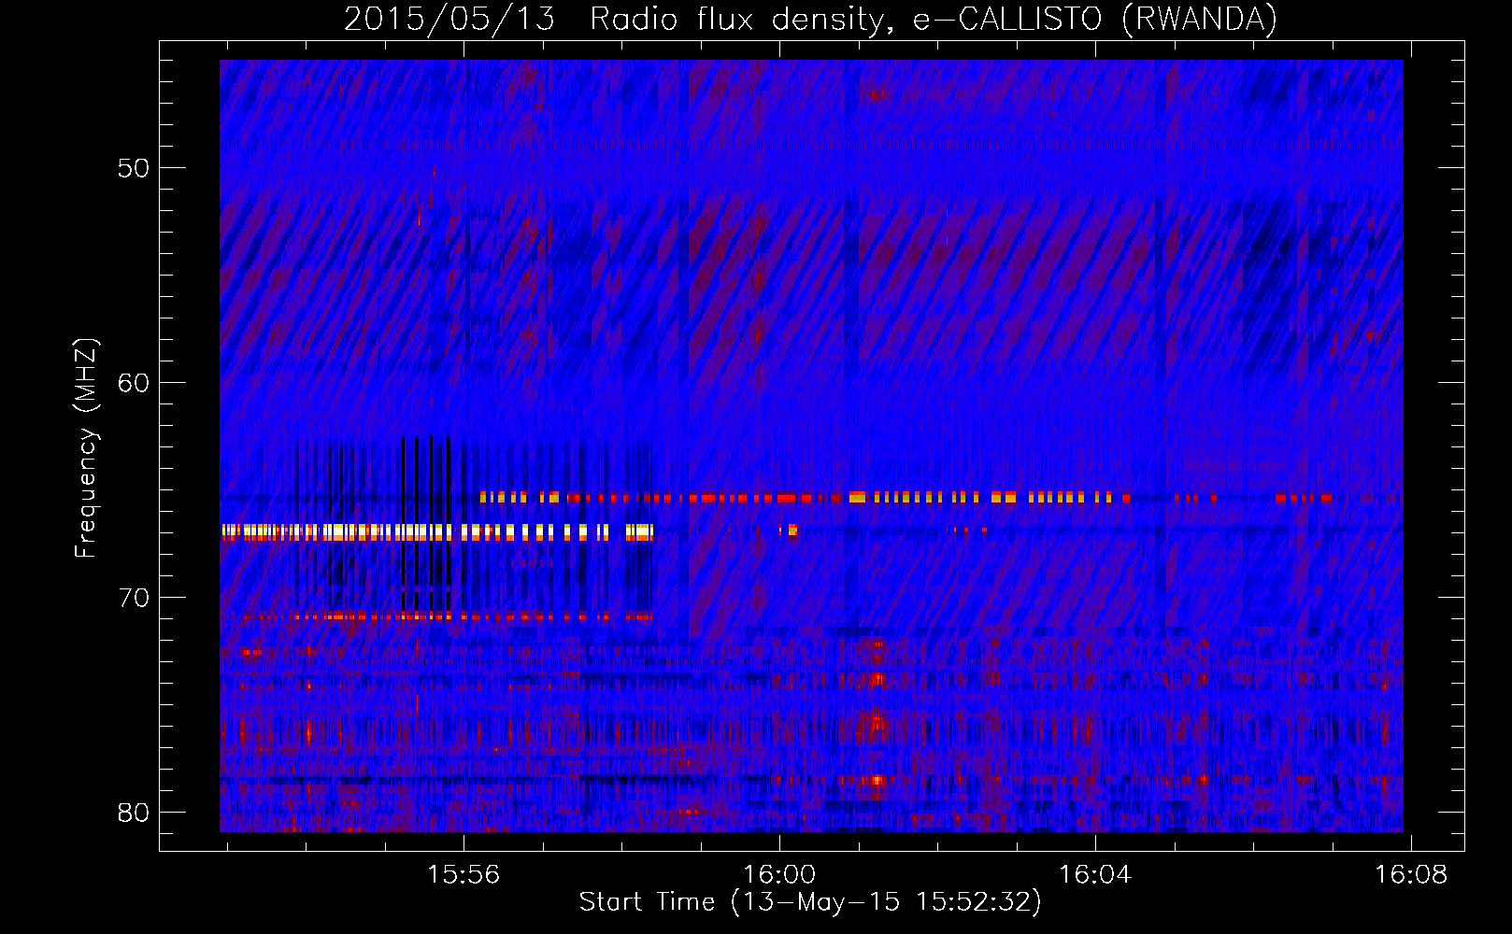The width and height of the screenshot is (1512, 934).
Task: Click the '15:56' time tick label
Action: click(464, 875)
